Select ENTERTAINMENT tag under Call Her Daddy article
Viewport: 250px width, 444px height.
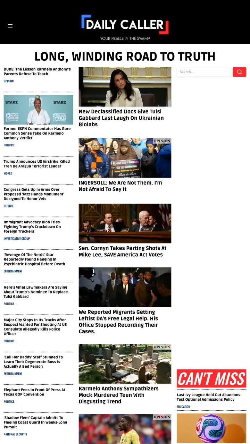(x=13, y=374)
